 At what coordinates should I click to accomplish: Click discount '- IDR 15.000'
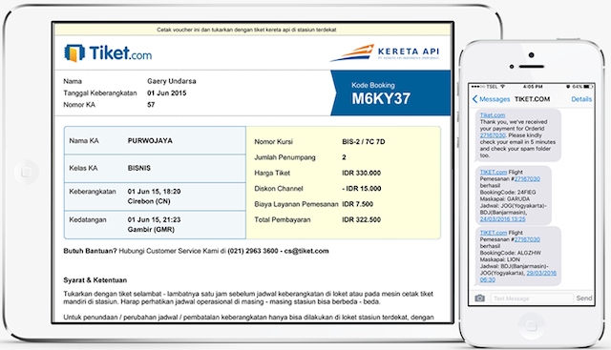(362, 189)
